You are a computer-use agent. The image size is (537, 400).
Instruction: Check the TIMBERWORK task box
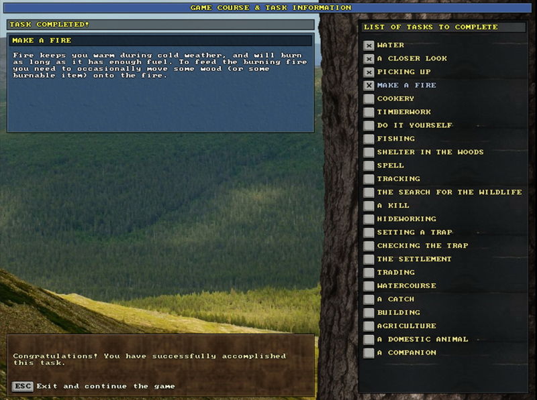point(368,113)
